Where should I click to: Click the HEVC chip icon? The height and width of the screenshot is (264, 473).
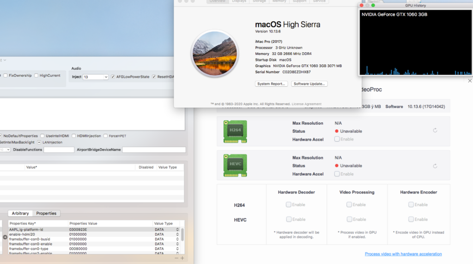236,165
